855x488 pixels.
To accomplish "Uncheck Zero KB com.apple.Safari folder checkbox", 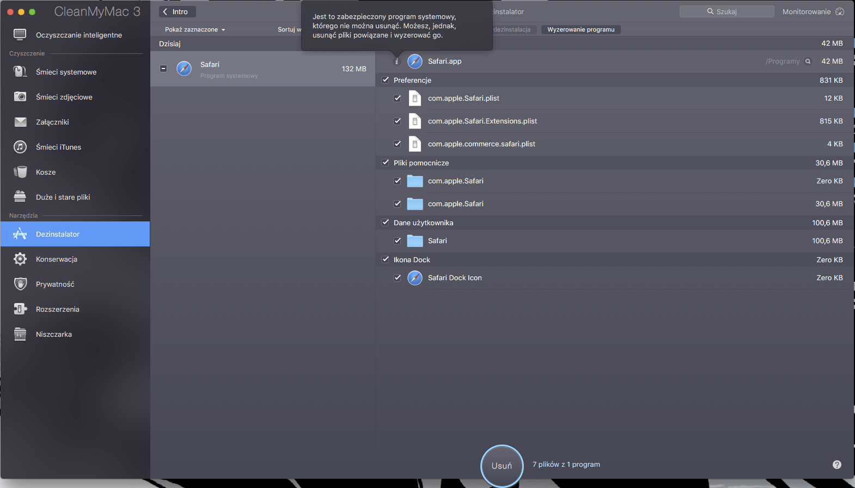I will 398,181.
